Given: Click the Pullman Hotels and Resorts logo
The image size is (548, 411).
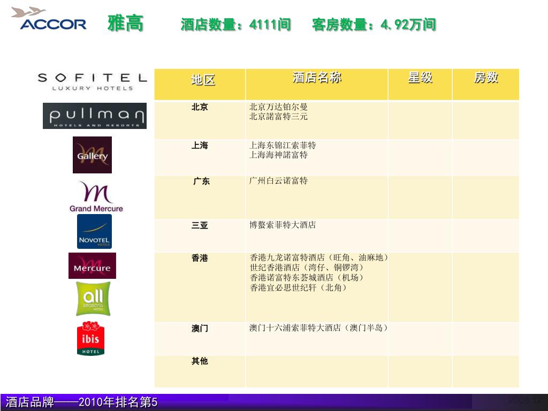Looking at the screenshot, I should pyautogui.click(x=95, y=116).
